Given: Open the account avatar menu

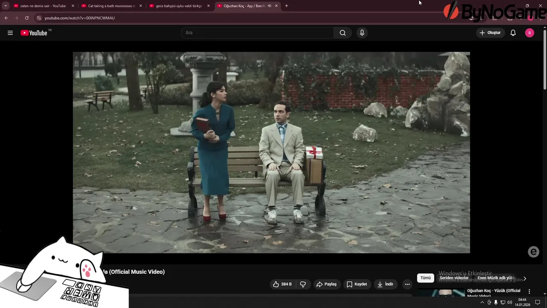Looking at the screenshot, I should 529,33.
